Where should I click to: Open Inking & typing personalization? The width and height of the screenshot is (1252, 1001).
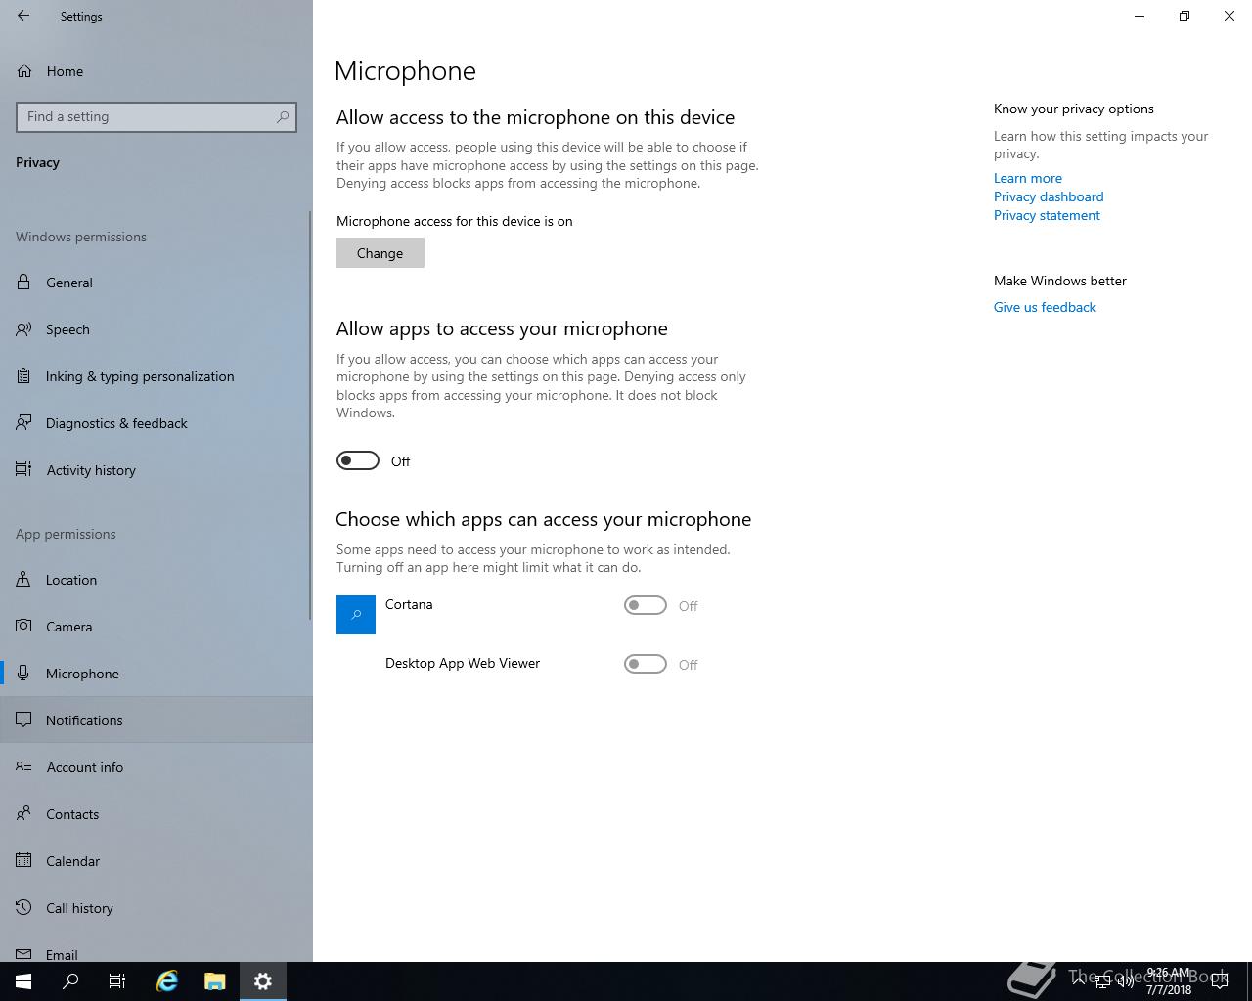click(x=156, y=376)
